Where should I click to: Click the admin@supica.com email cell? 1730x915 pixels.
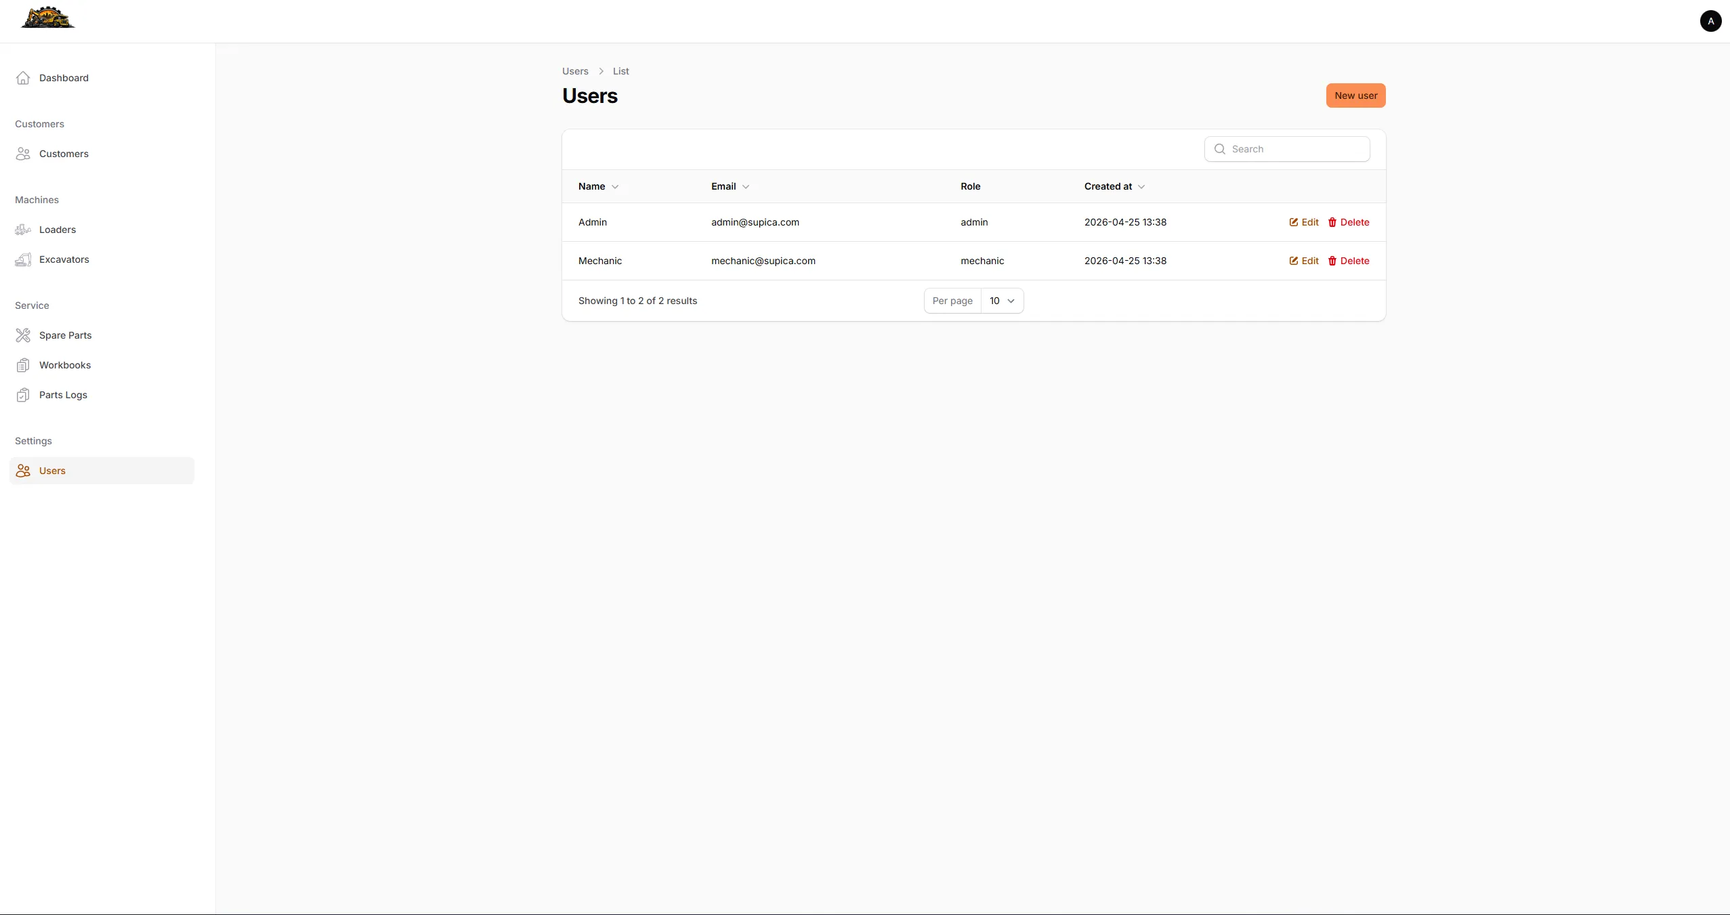tap(755, 222)
